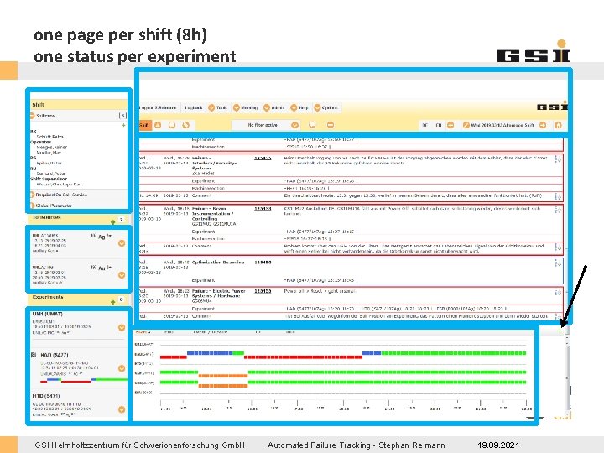Click the minus circle icon after the filter
This screenshot has width=604, height=453.
(x=331, y=125)
